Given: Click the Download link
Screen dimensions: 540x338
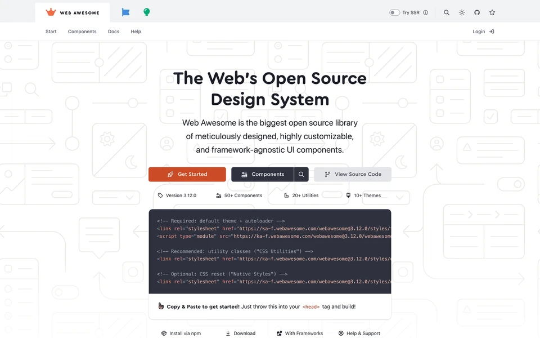Looking at the screenshot, I should click(240, 333).
